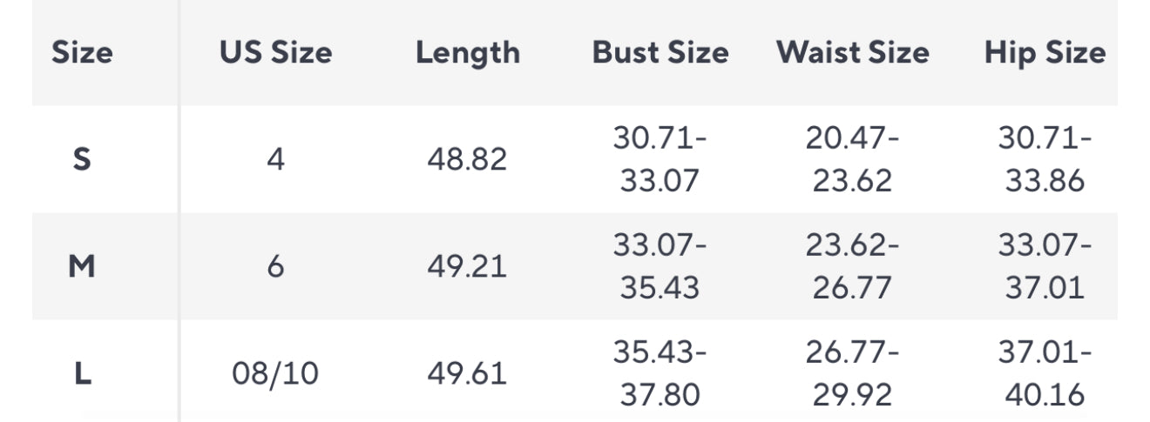1150x422 pixels.
Task: Select length value 48.82
Action: [x=467, y=160]
